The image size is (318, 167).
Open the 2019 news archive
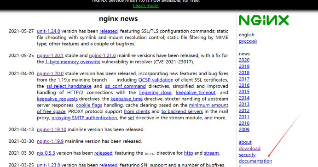click(244, 67)
